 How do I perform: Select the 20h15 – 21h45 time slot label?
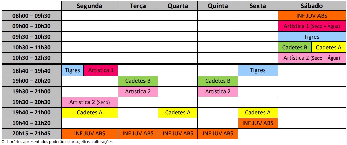click(x=31, y=134)
